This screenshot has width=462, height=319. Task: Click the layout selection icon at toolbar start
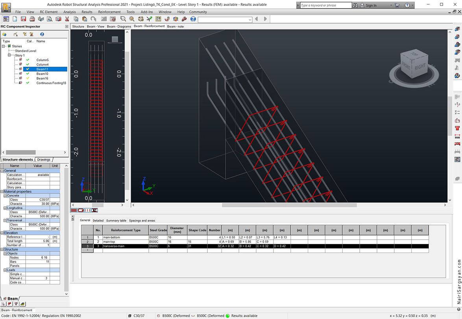(6, 19)
